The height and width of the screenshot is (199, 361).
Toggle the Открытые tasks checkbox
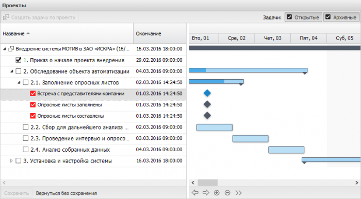[289, 17]
